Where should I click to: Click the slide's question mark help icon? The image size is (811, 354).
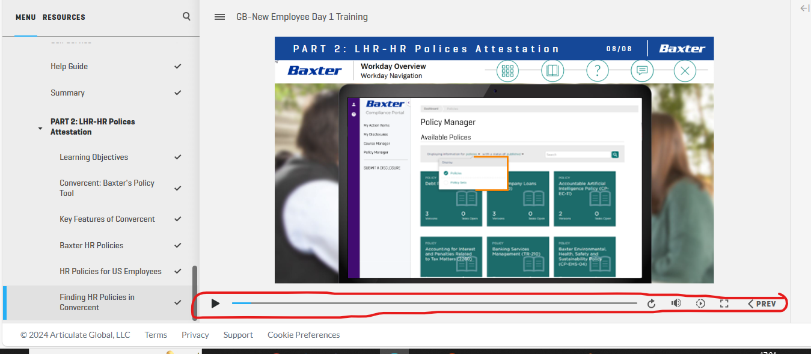pos(597,71)
